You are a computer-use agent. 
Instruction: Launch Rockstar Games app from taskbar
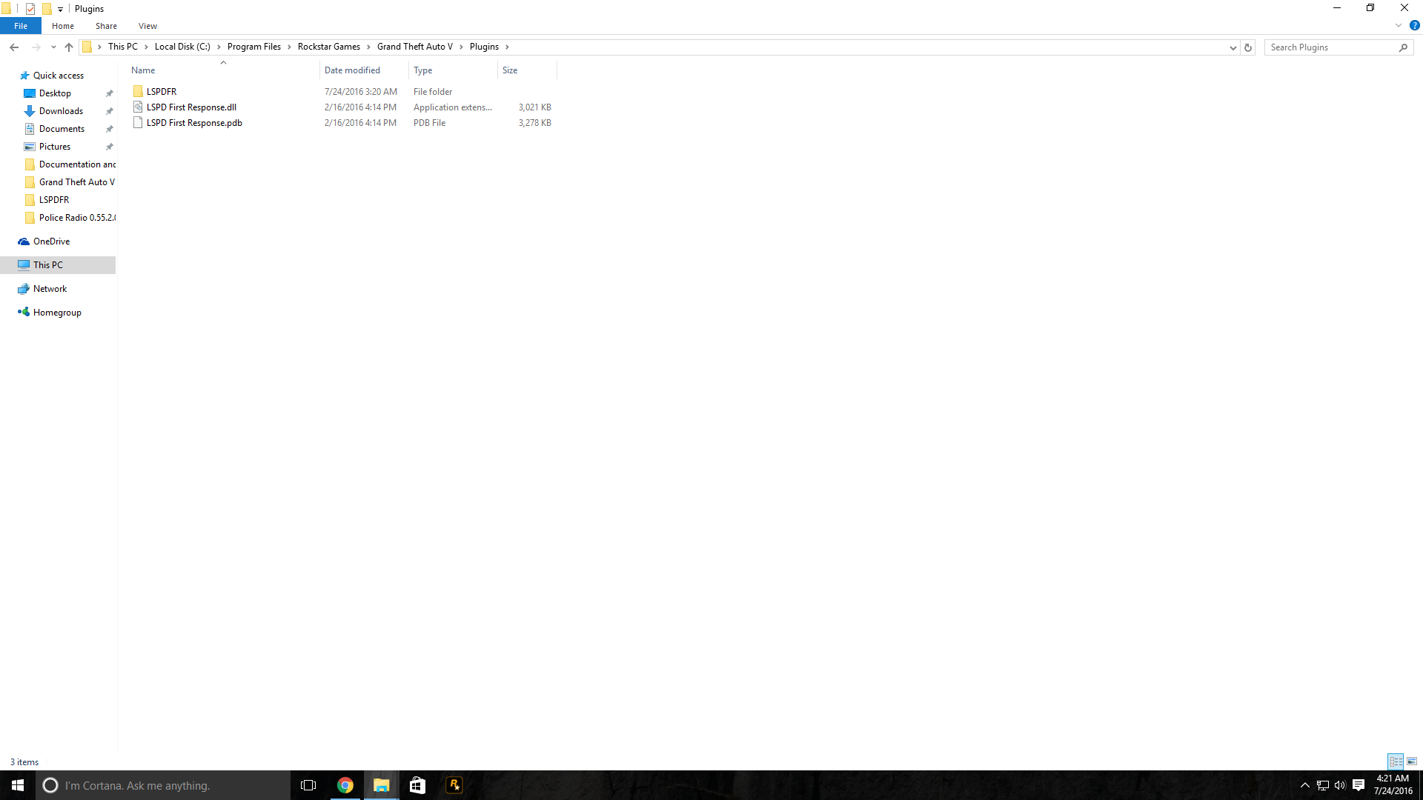click(454, 785)
